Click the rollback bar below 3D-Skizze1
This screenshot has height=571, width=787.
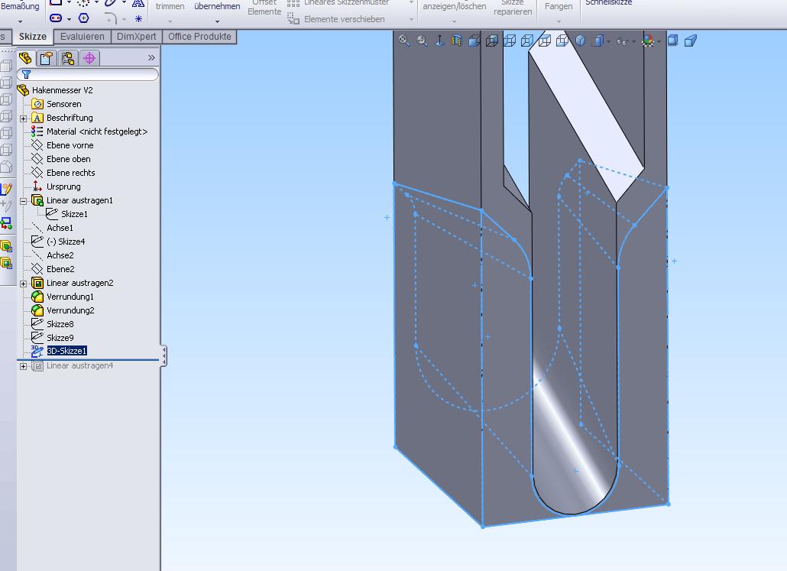click(88, 359)
